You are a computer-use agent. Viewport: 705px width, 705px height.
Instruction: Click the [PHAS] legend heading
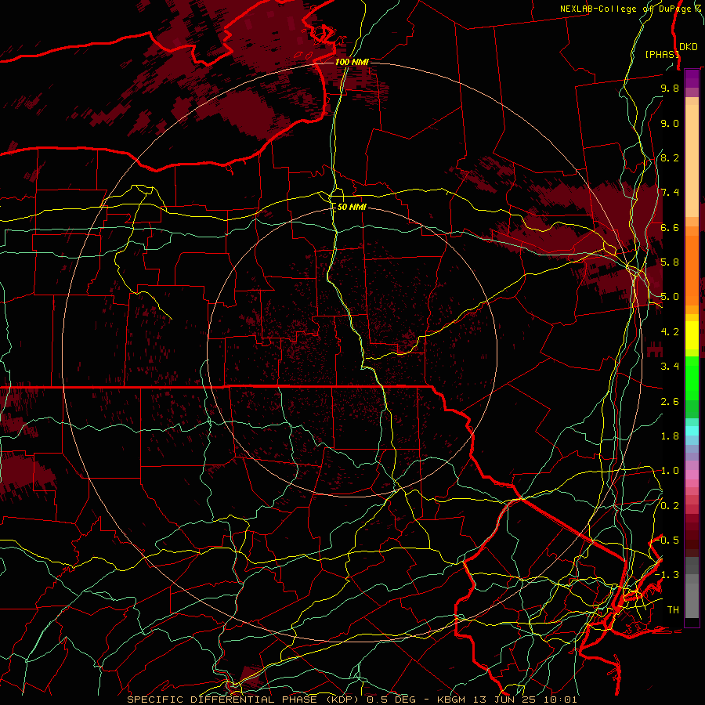tap(662, 54)
